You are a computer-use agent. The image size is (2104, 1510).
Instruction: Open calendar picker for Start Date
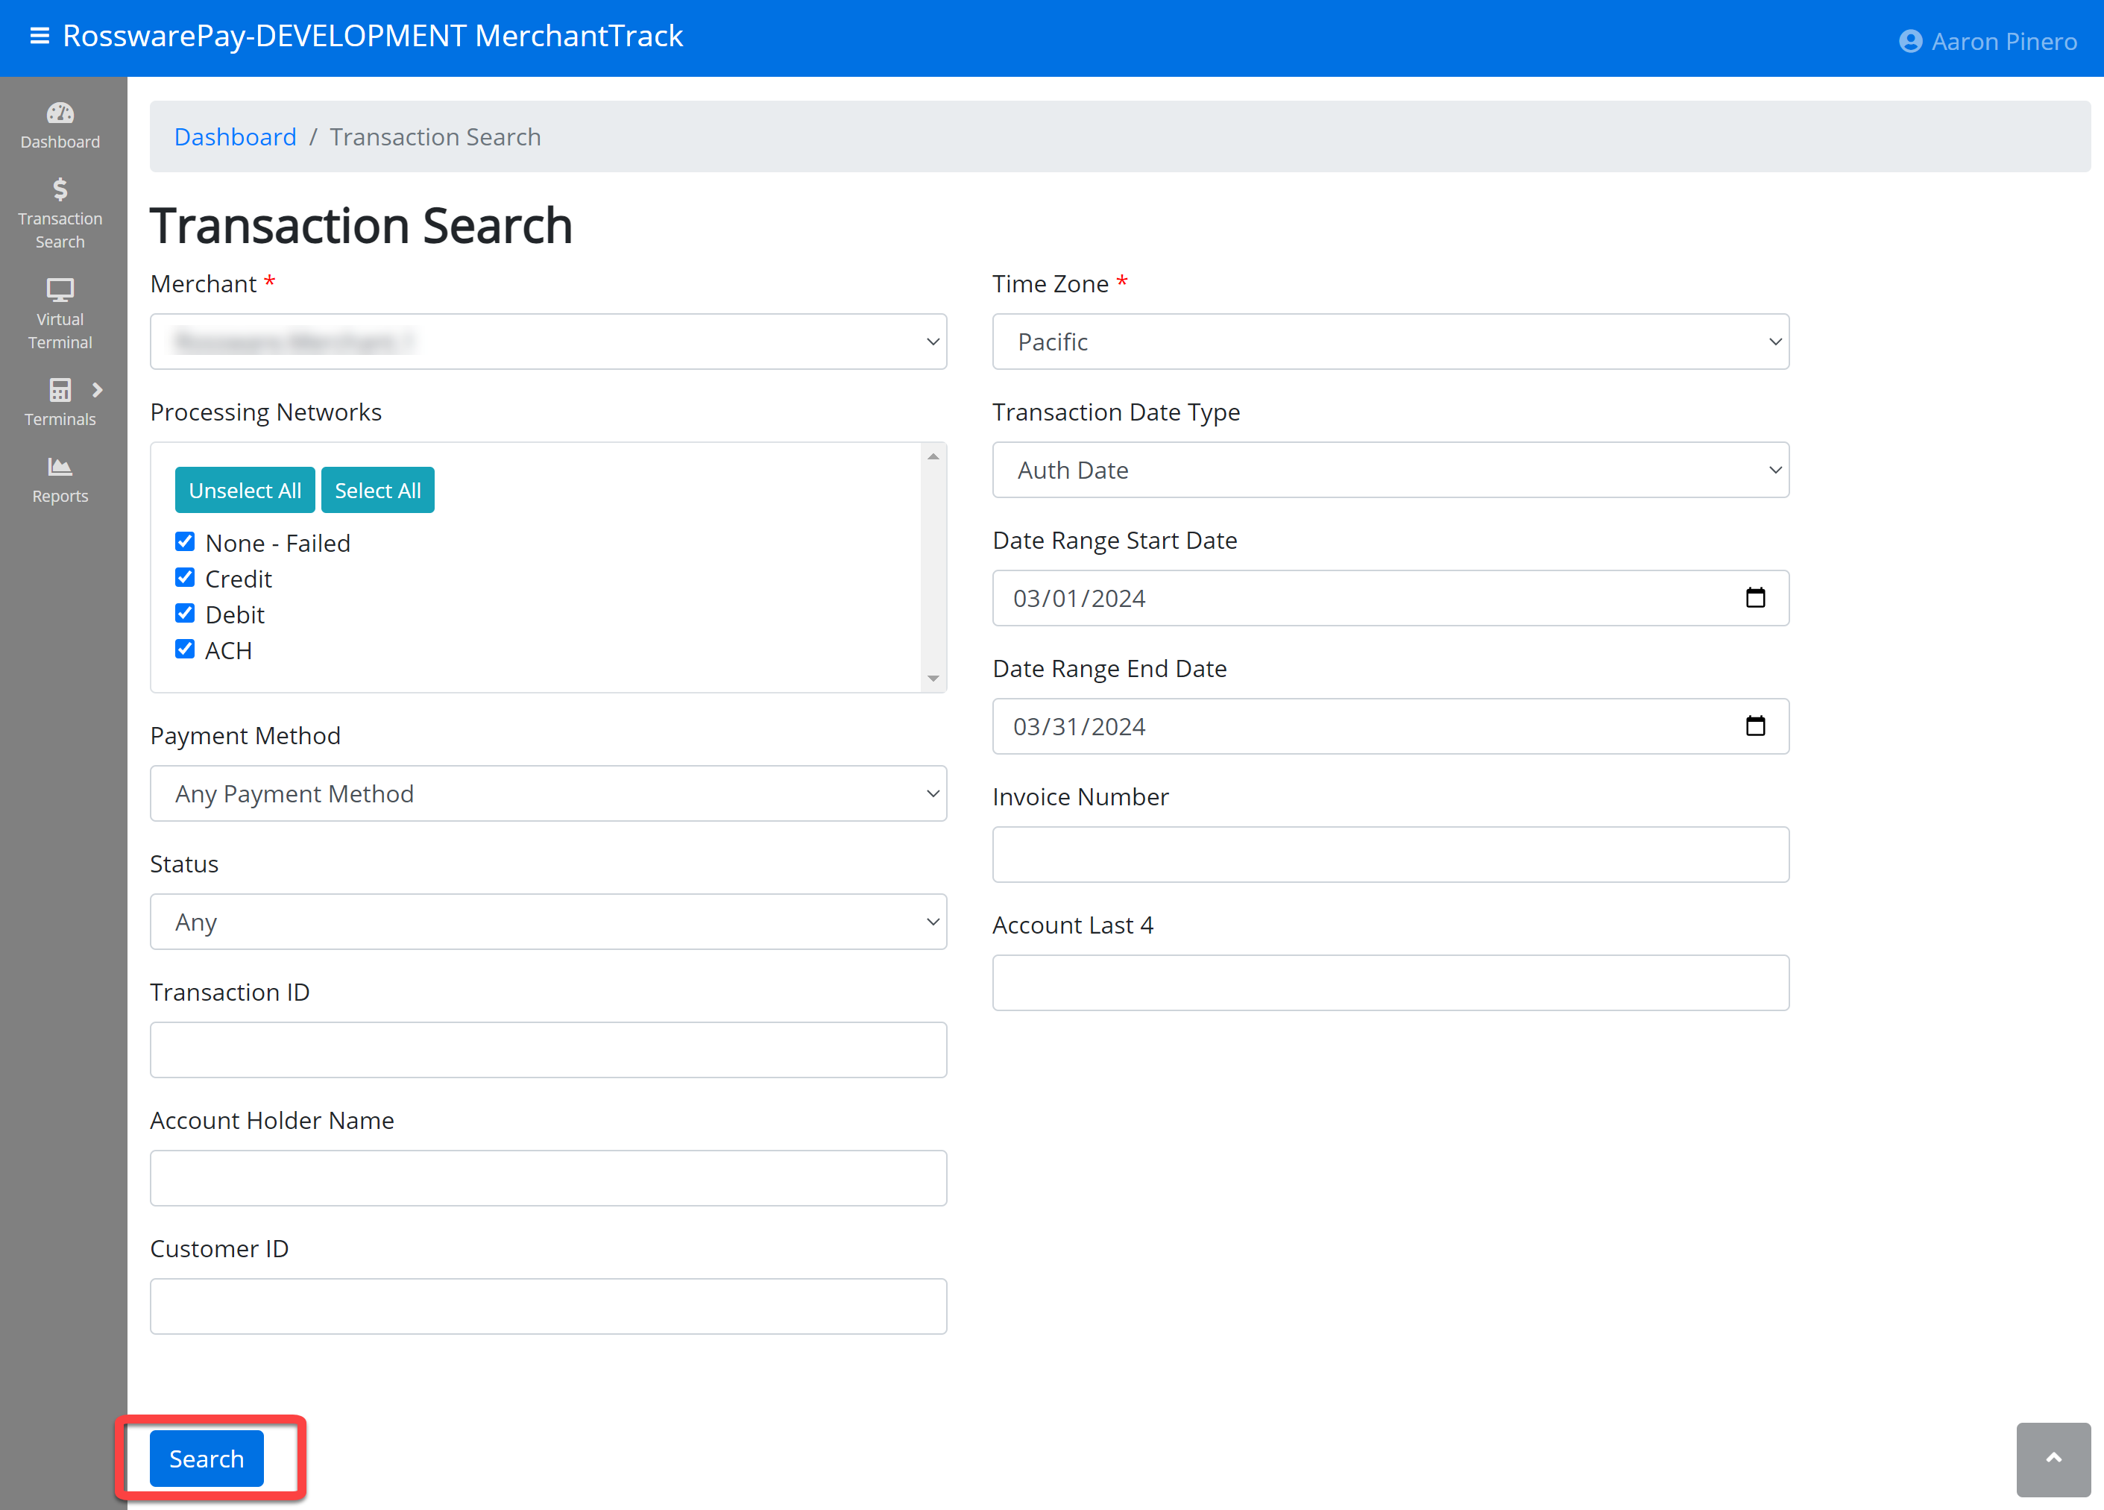click(1754, 598)
